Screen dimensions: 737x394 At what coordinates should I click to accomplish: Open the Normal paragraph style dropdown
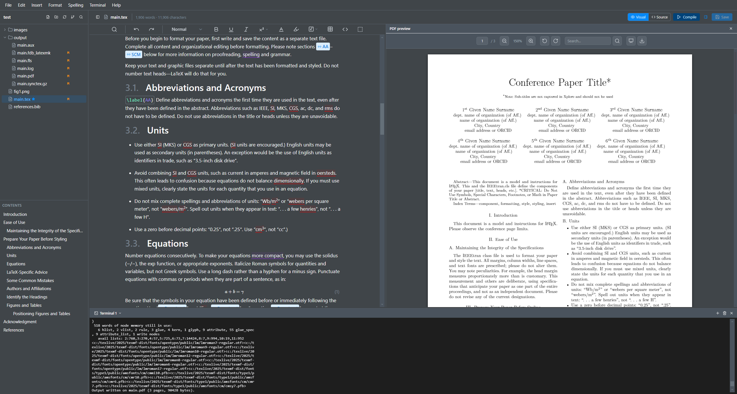click(187, 29)
